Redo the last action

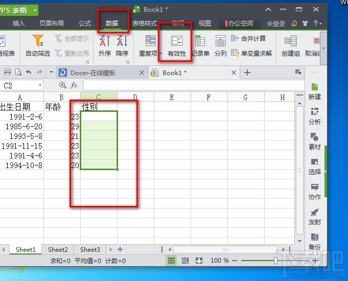(x=40, y=72)
